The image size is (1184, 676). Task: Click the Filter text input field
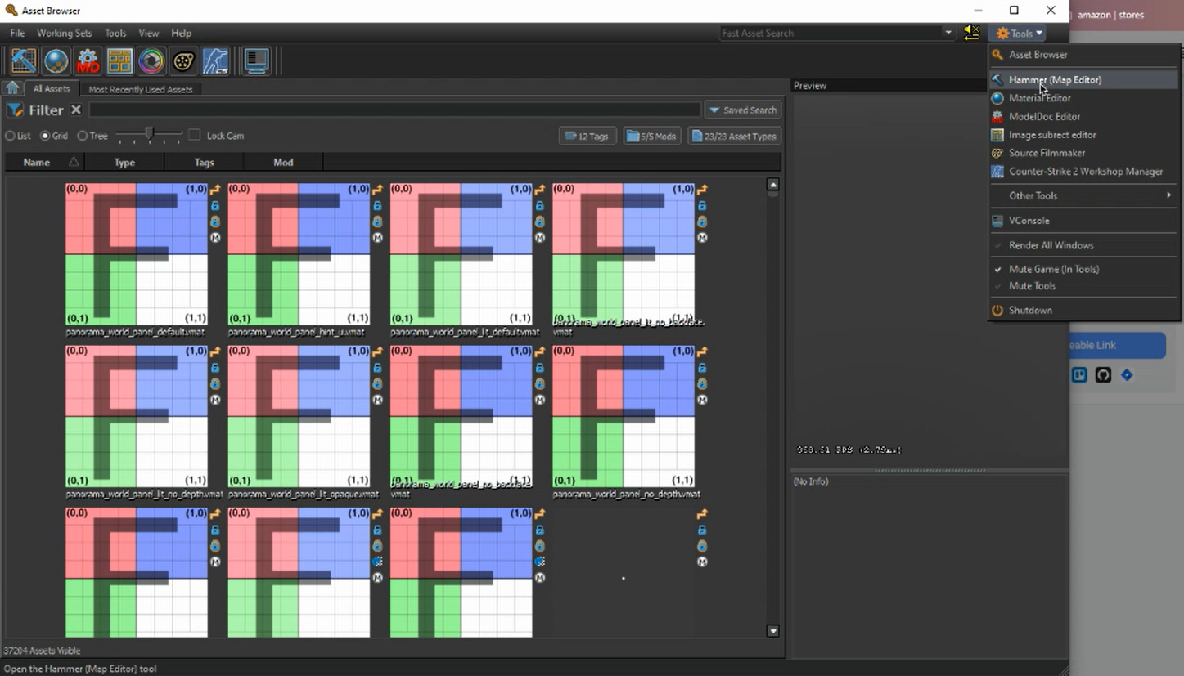click(394, 110)
